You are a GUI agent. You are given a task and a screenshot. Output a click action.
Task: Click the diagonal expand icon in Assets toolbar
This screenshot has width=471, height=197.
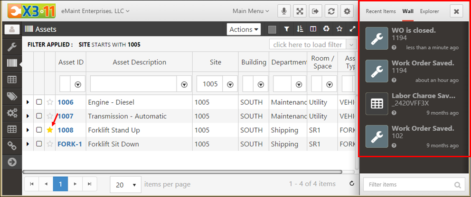coord(352,29)
